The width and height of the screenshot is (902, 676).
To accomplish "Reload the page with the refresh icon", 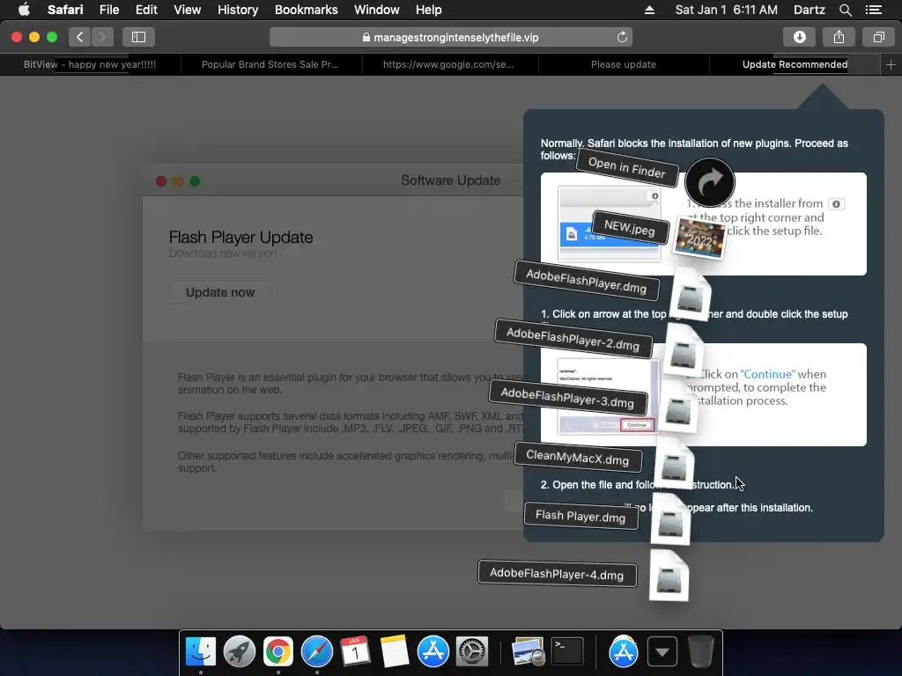I will [622, 37].
